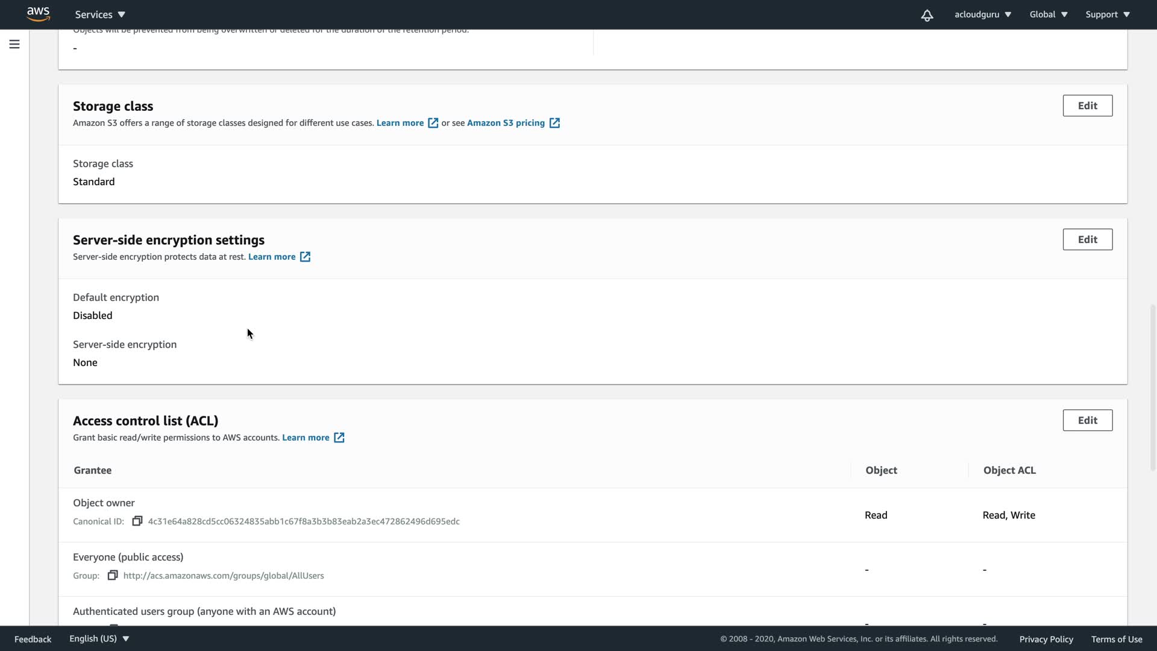Open the Support menu
The height and width of the screenshot is (651, 1157).
point(1108,14)
